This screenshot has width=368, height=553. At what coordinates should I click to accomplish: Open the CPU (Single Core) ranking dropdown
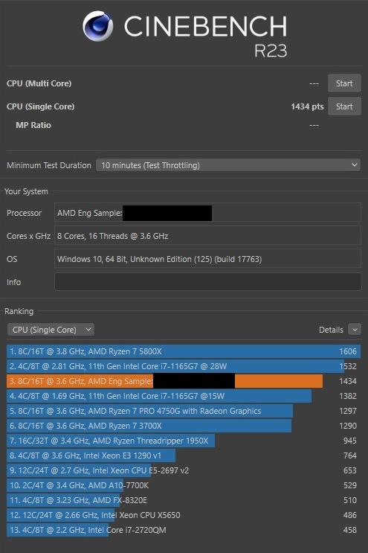point(51,330)
